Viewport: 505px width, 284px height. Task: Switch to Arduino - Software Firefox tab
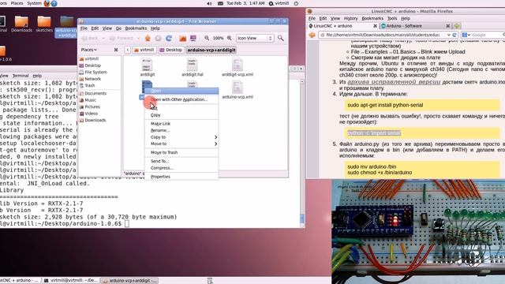pyautogui.click(x=416, y=26)
